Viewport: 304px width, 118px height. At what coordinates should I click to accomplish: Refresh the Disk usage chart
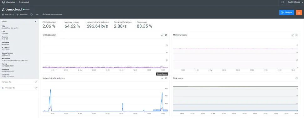click(296, 78)
